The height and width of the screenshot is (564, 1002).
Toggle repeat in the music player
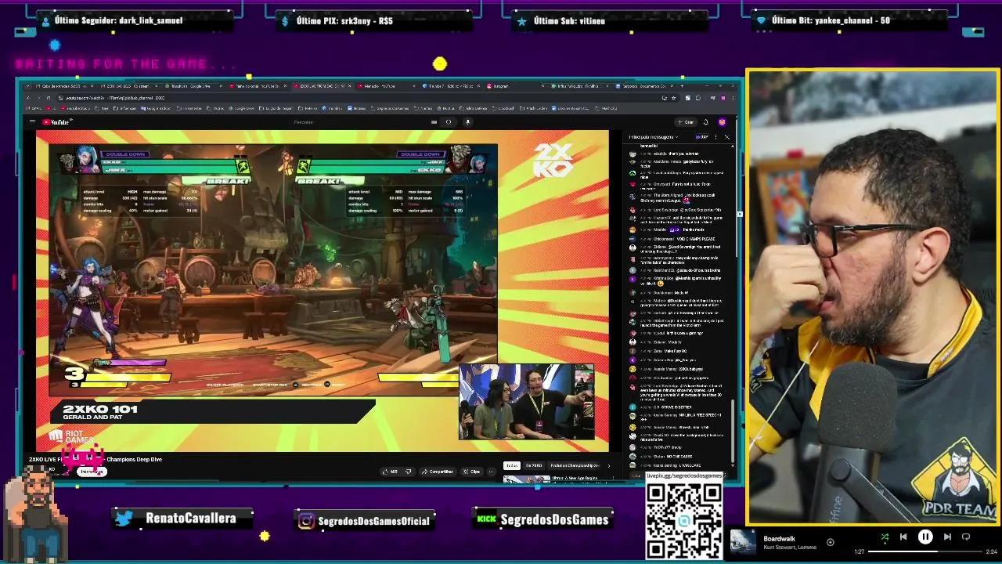click(966, 537)
